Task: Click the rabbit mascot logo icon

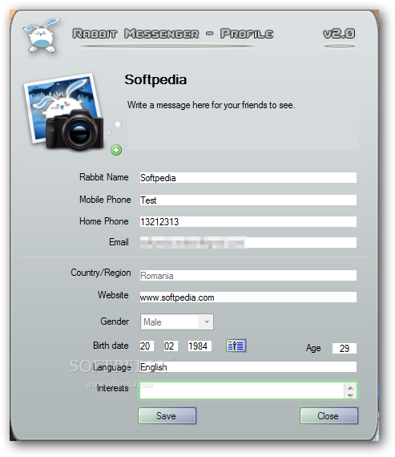Action: (x=42, y=35)
